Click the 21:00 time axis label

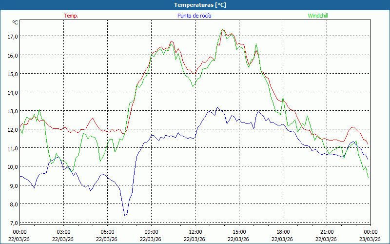coord(327,232)
